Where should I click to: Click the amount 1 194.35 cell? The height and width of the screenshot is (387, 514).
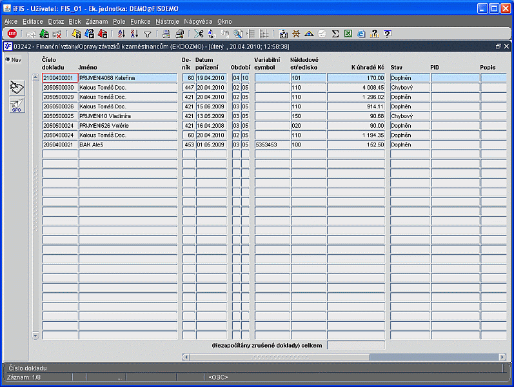(x=356, y=135)
